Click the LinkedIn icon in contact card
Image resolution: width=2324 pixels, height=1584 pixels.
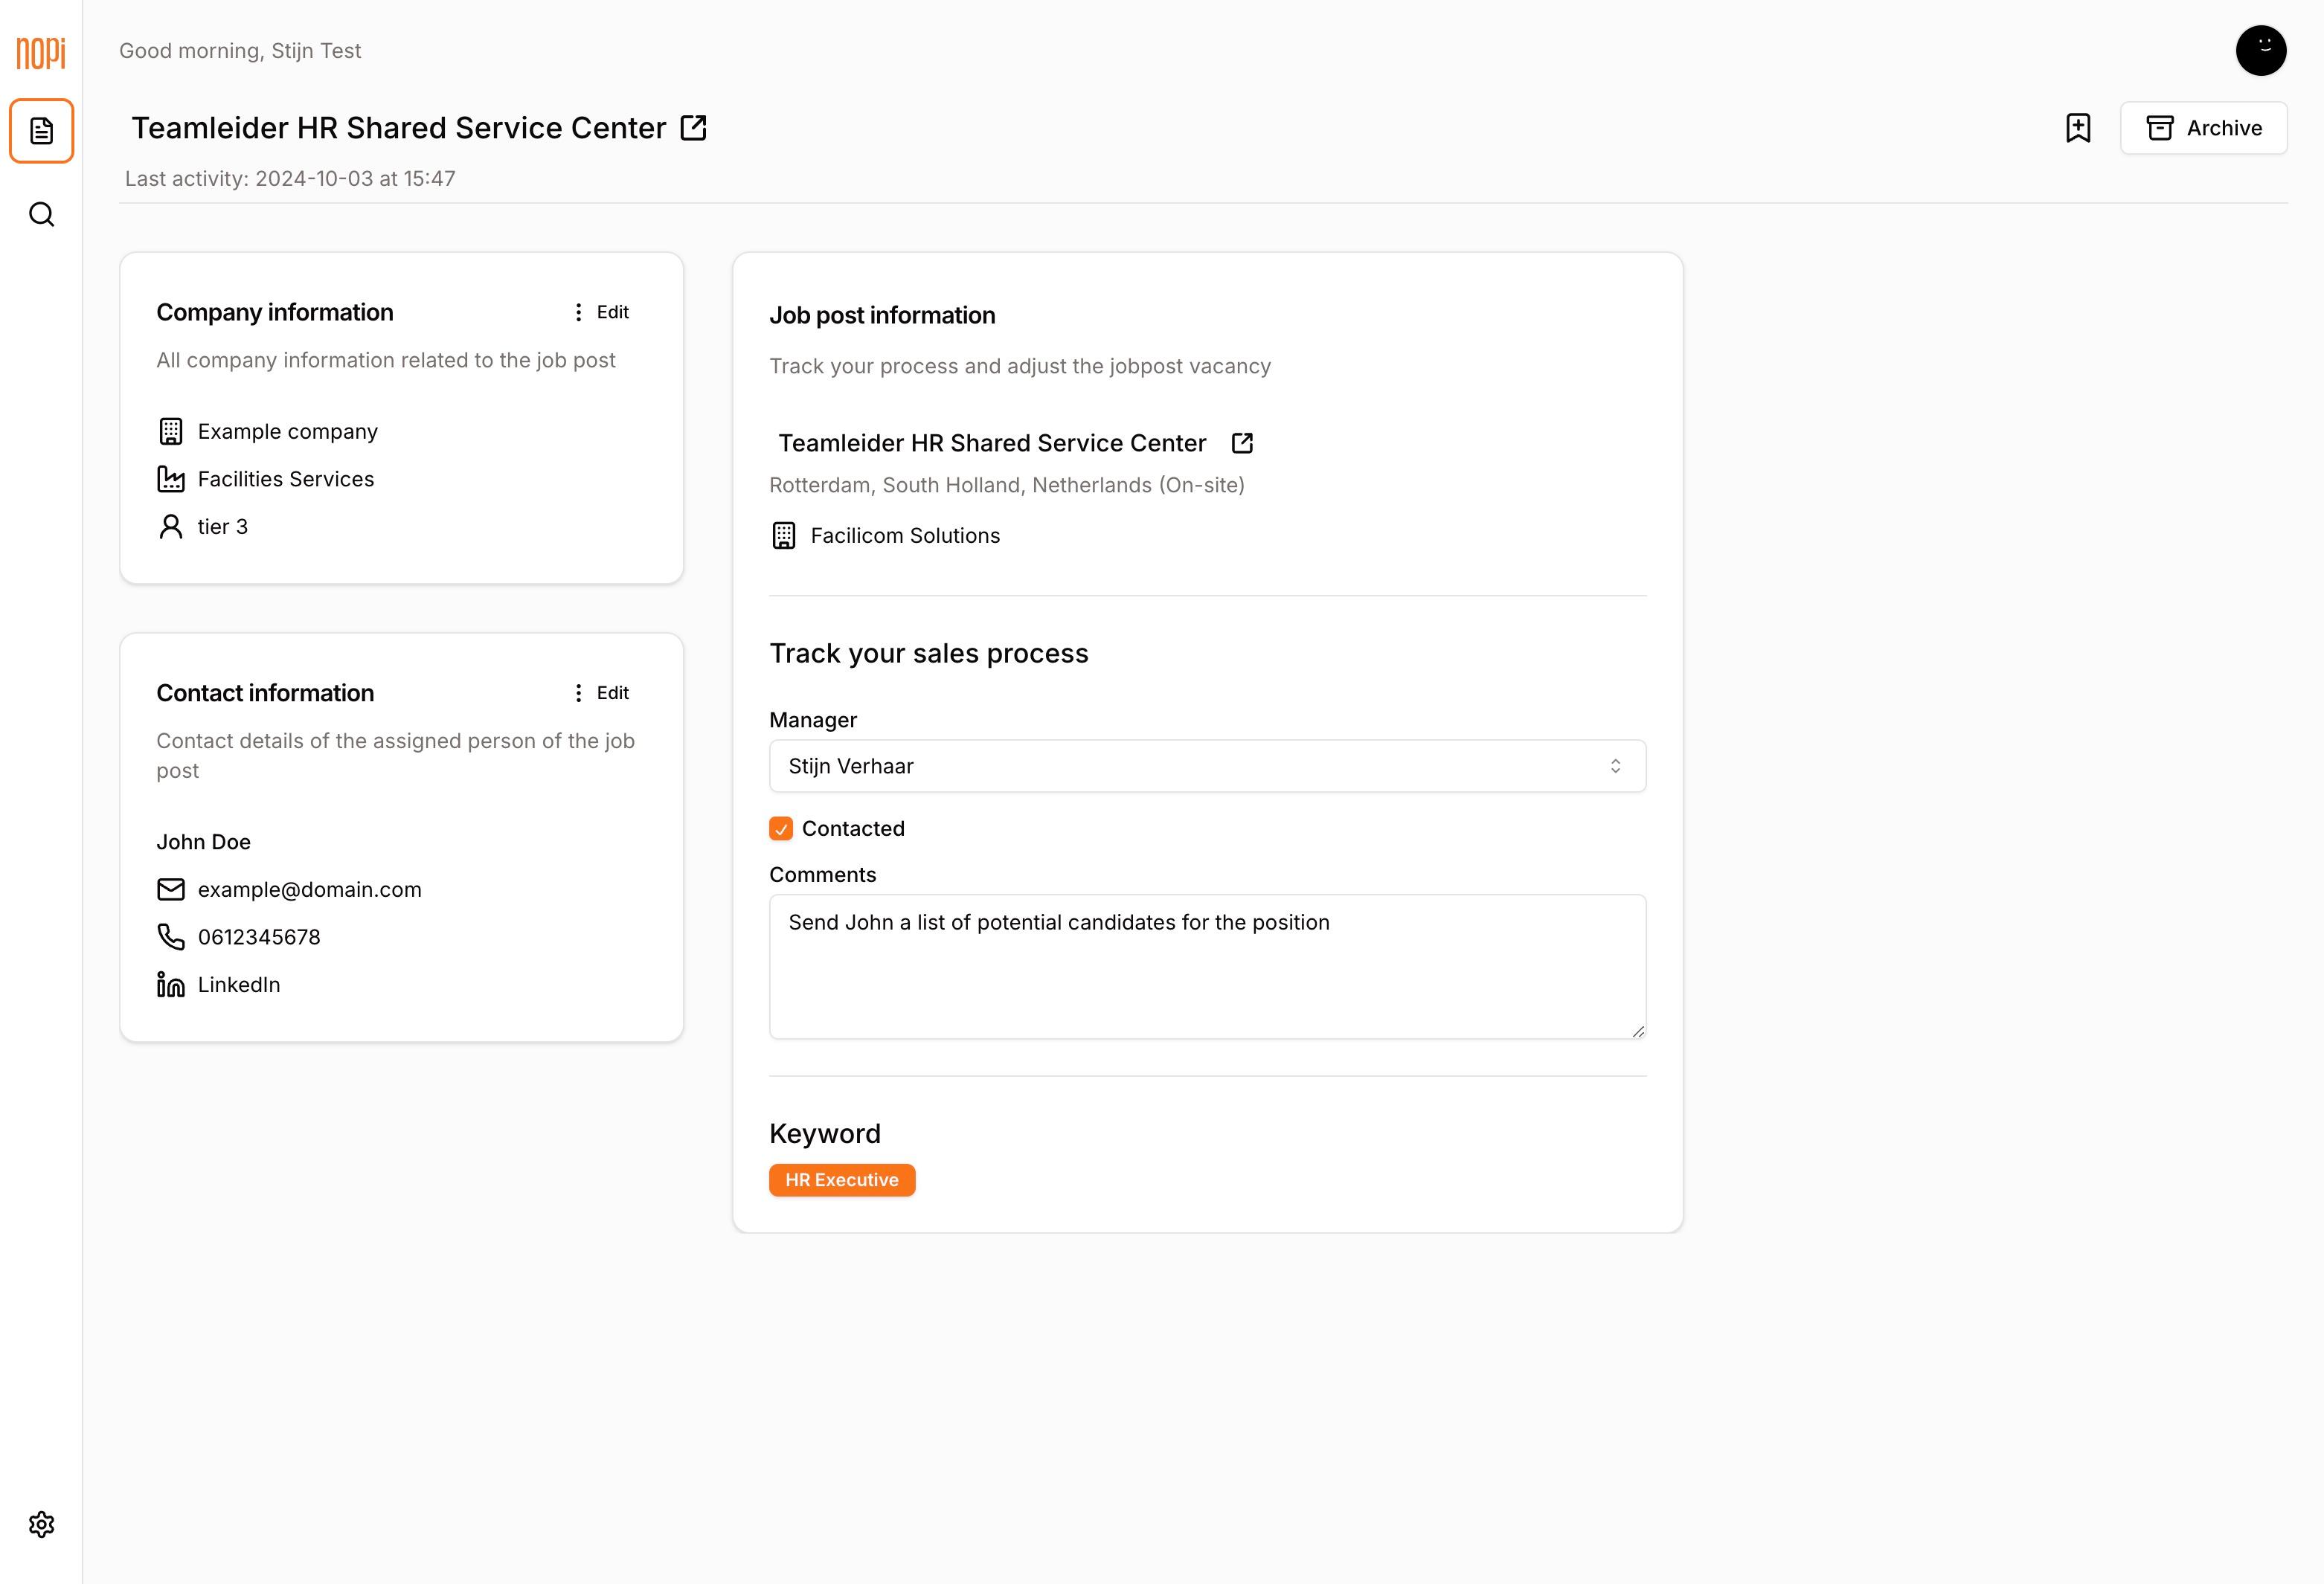[171, 985]
